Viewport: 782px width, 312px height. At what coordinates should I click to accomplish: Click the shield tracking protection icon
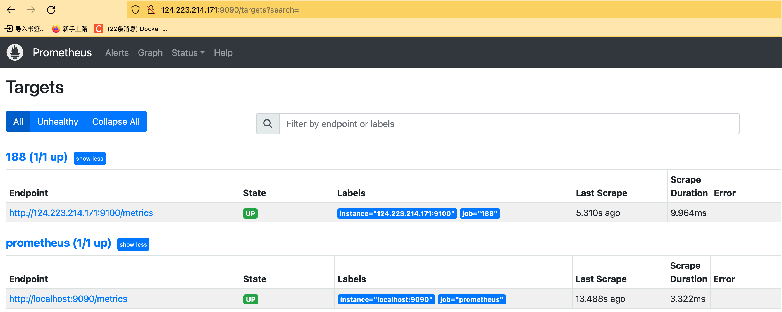click(135, 10)
